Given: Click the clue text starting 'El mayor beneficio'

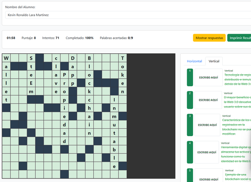Looking at the screenshot, I should point(237,102).
